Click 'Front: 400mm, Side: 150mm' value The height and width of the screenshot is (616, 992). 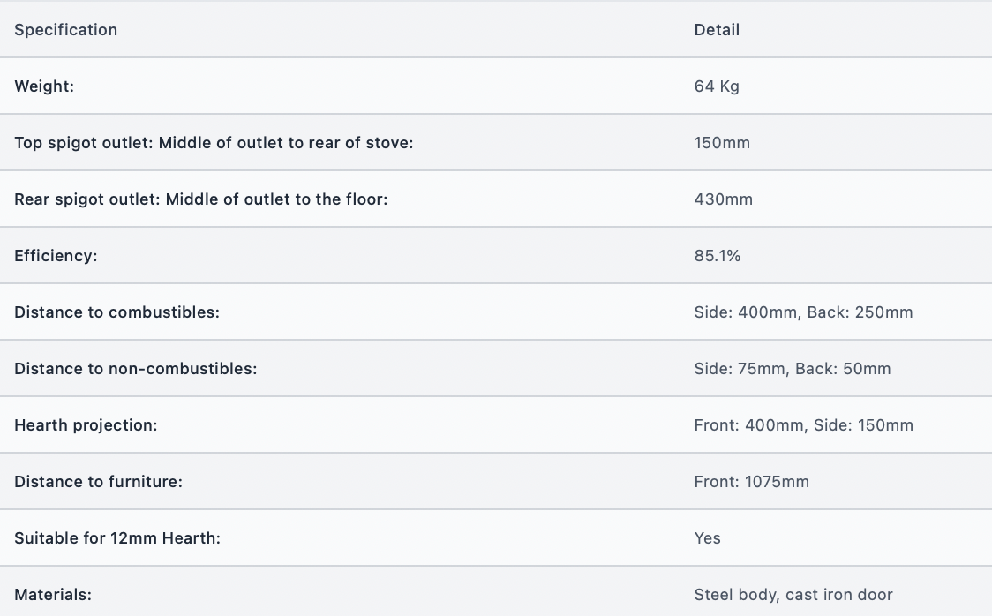[803, 425]
